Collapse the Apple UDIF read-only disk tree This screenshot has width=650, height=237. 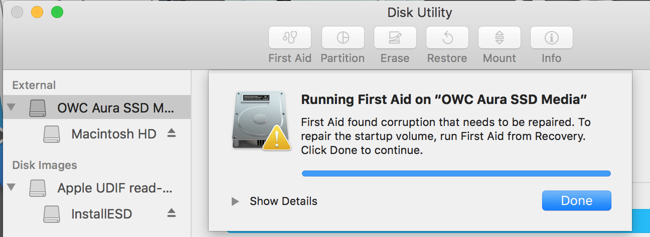(12, 188)
